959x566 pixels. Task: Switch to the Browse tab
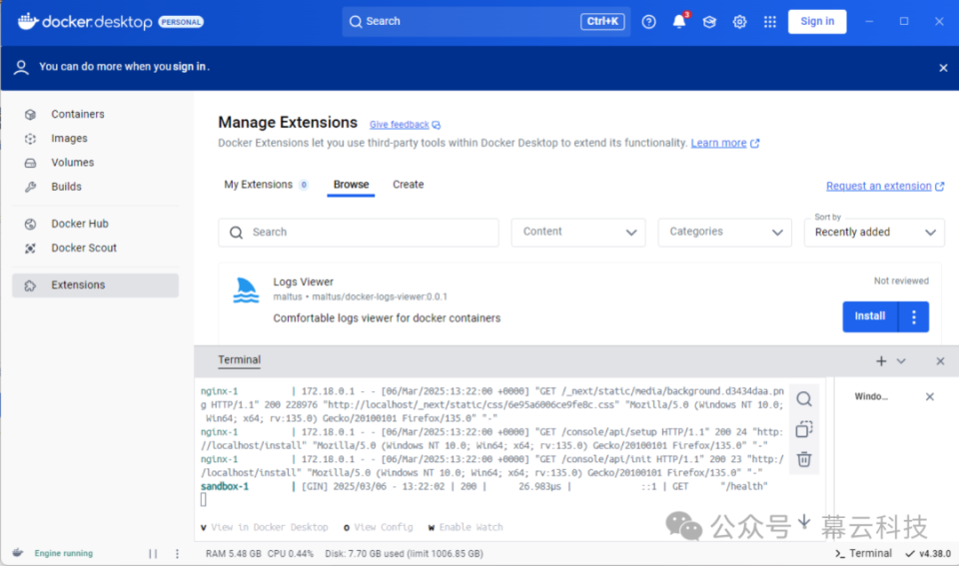(351, 185)
